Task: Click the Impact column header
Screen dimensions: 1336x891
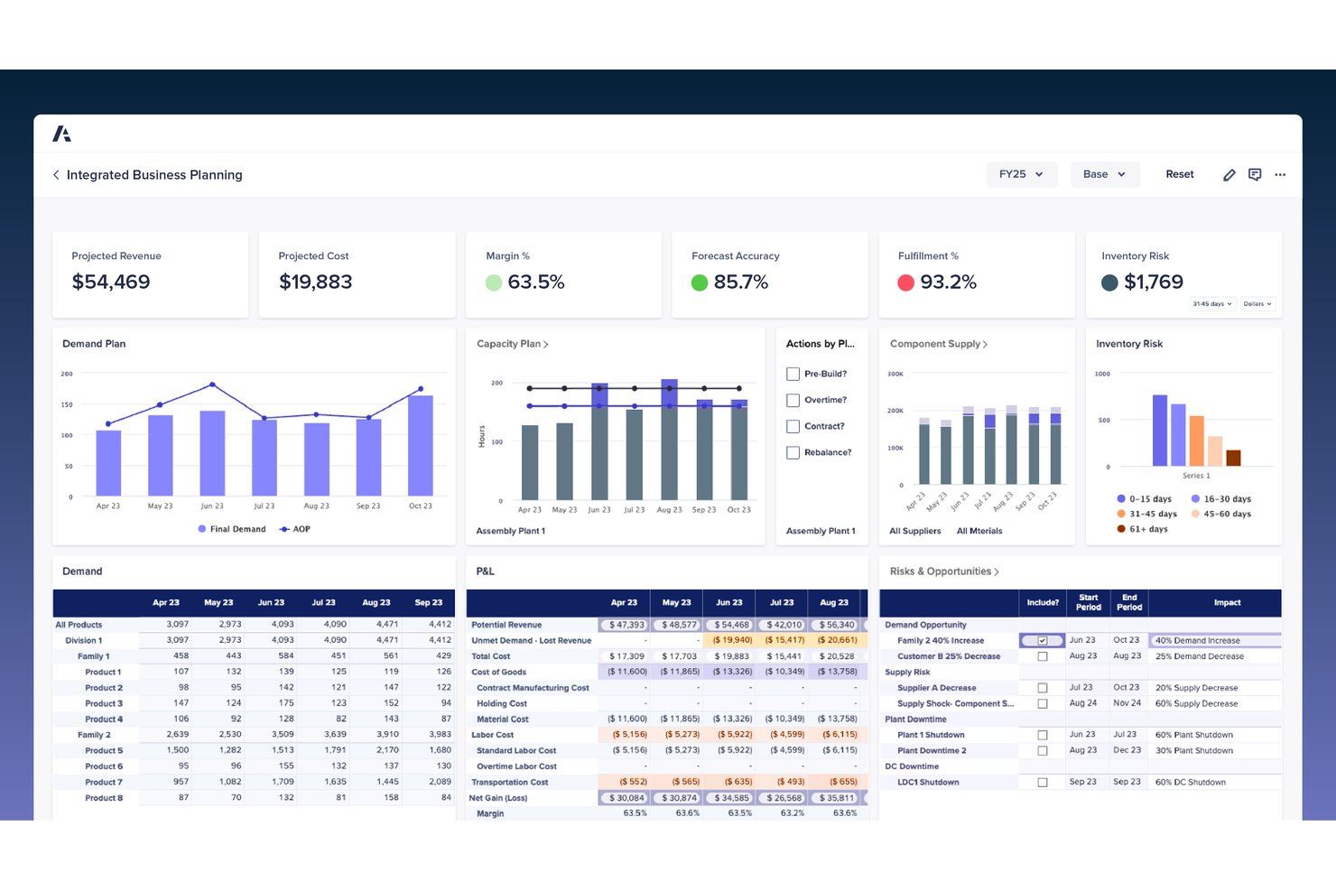Action: 1215,602
